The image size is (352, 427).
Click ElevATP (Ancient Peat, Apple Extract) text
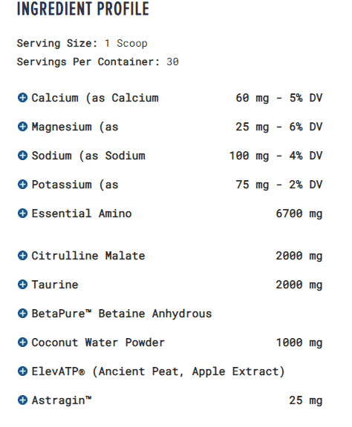158,371
